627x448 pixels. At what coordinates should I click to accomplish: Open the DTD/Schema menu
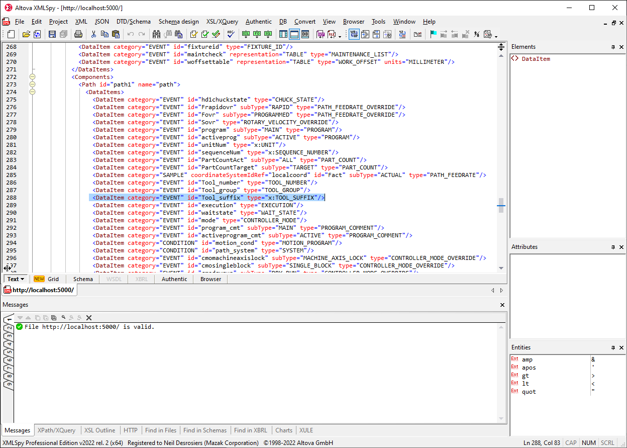(134, 22)
